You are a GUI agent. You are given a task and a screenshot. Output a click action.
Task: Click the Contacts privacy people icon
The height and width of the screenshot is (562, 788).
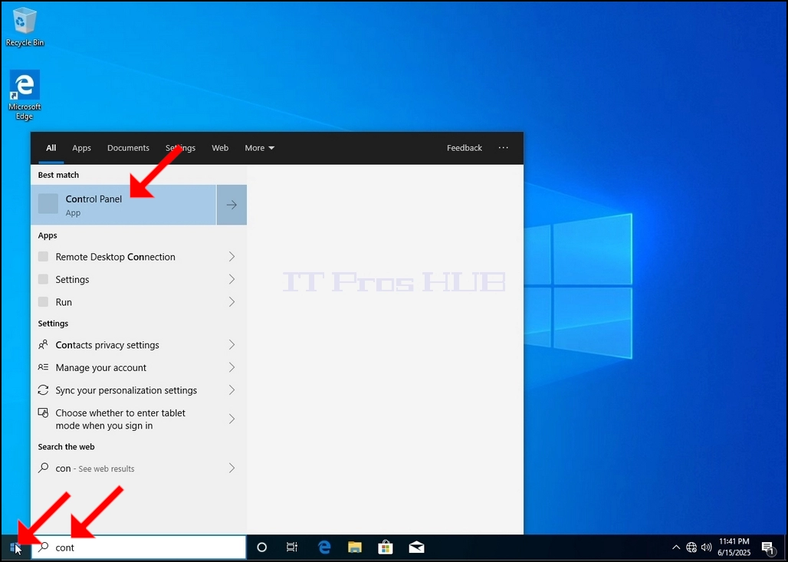pyautogui.click(x=43, y=344)
